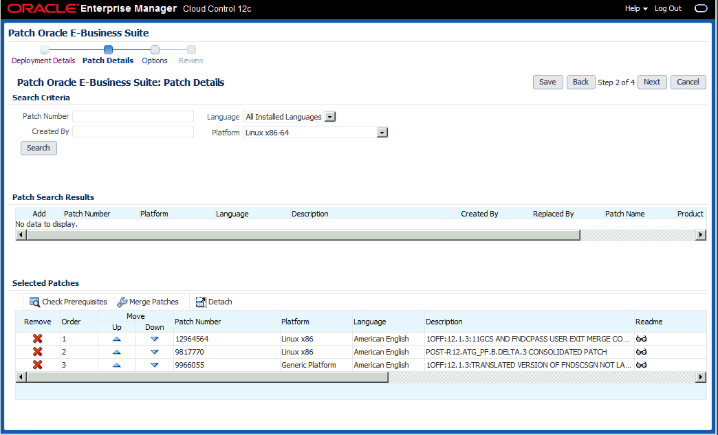The width and height of the screenshot is (718, 435).
Task: Focus the Created By input field
Action: pos(133,132)
